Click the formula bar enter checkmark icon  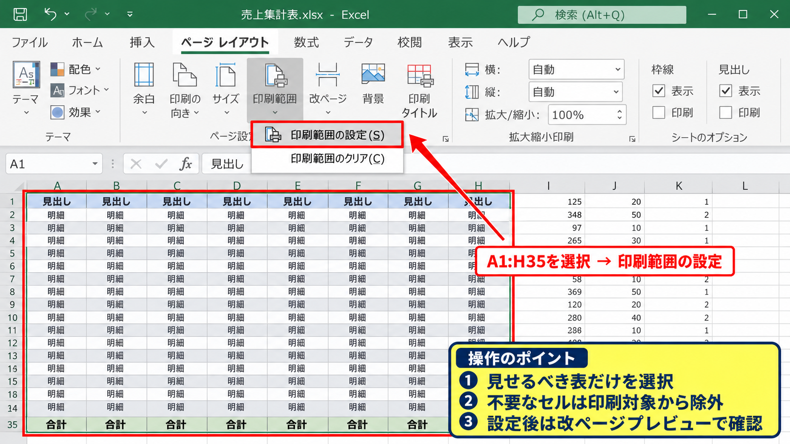(x=161, y=164)
